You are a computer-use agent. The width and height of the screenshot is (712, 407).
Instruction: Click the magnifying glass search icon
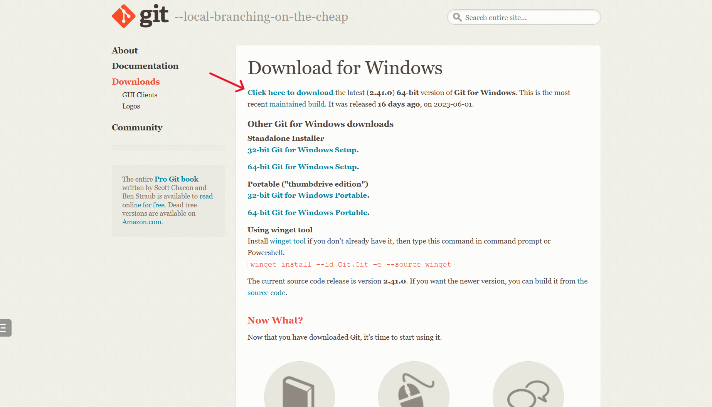[457, 17]
